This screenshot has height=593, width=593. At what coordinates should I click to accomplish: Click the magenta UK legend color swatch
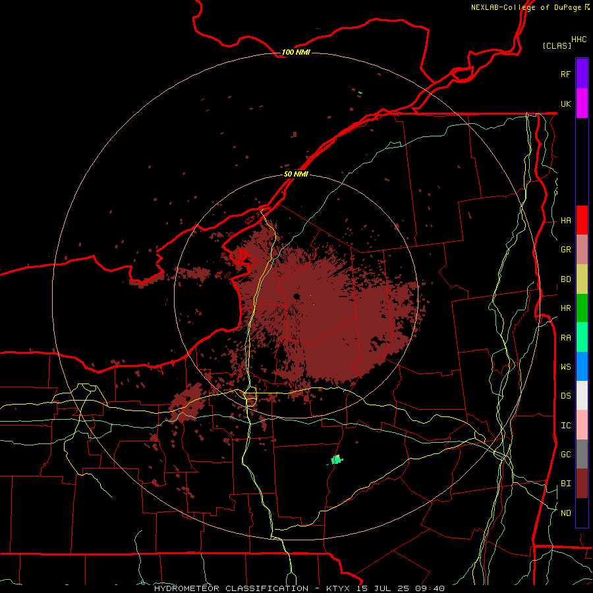[x=582, y=103]
